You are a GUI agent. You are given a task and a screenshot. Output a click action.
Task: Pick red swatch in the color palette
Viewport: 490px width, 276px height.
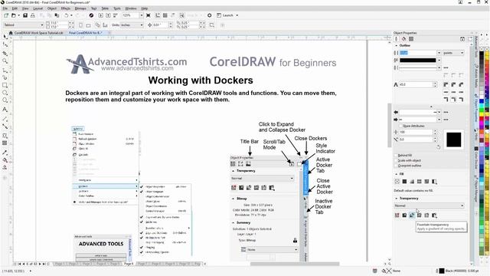coord(482,119)
